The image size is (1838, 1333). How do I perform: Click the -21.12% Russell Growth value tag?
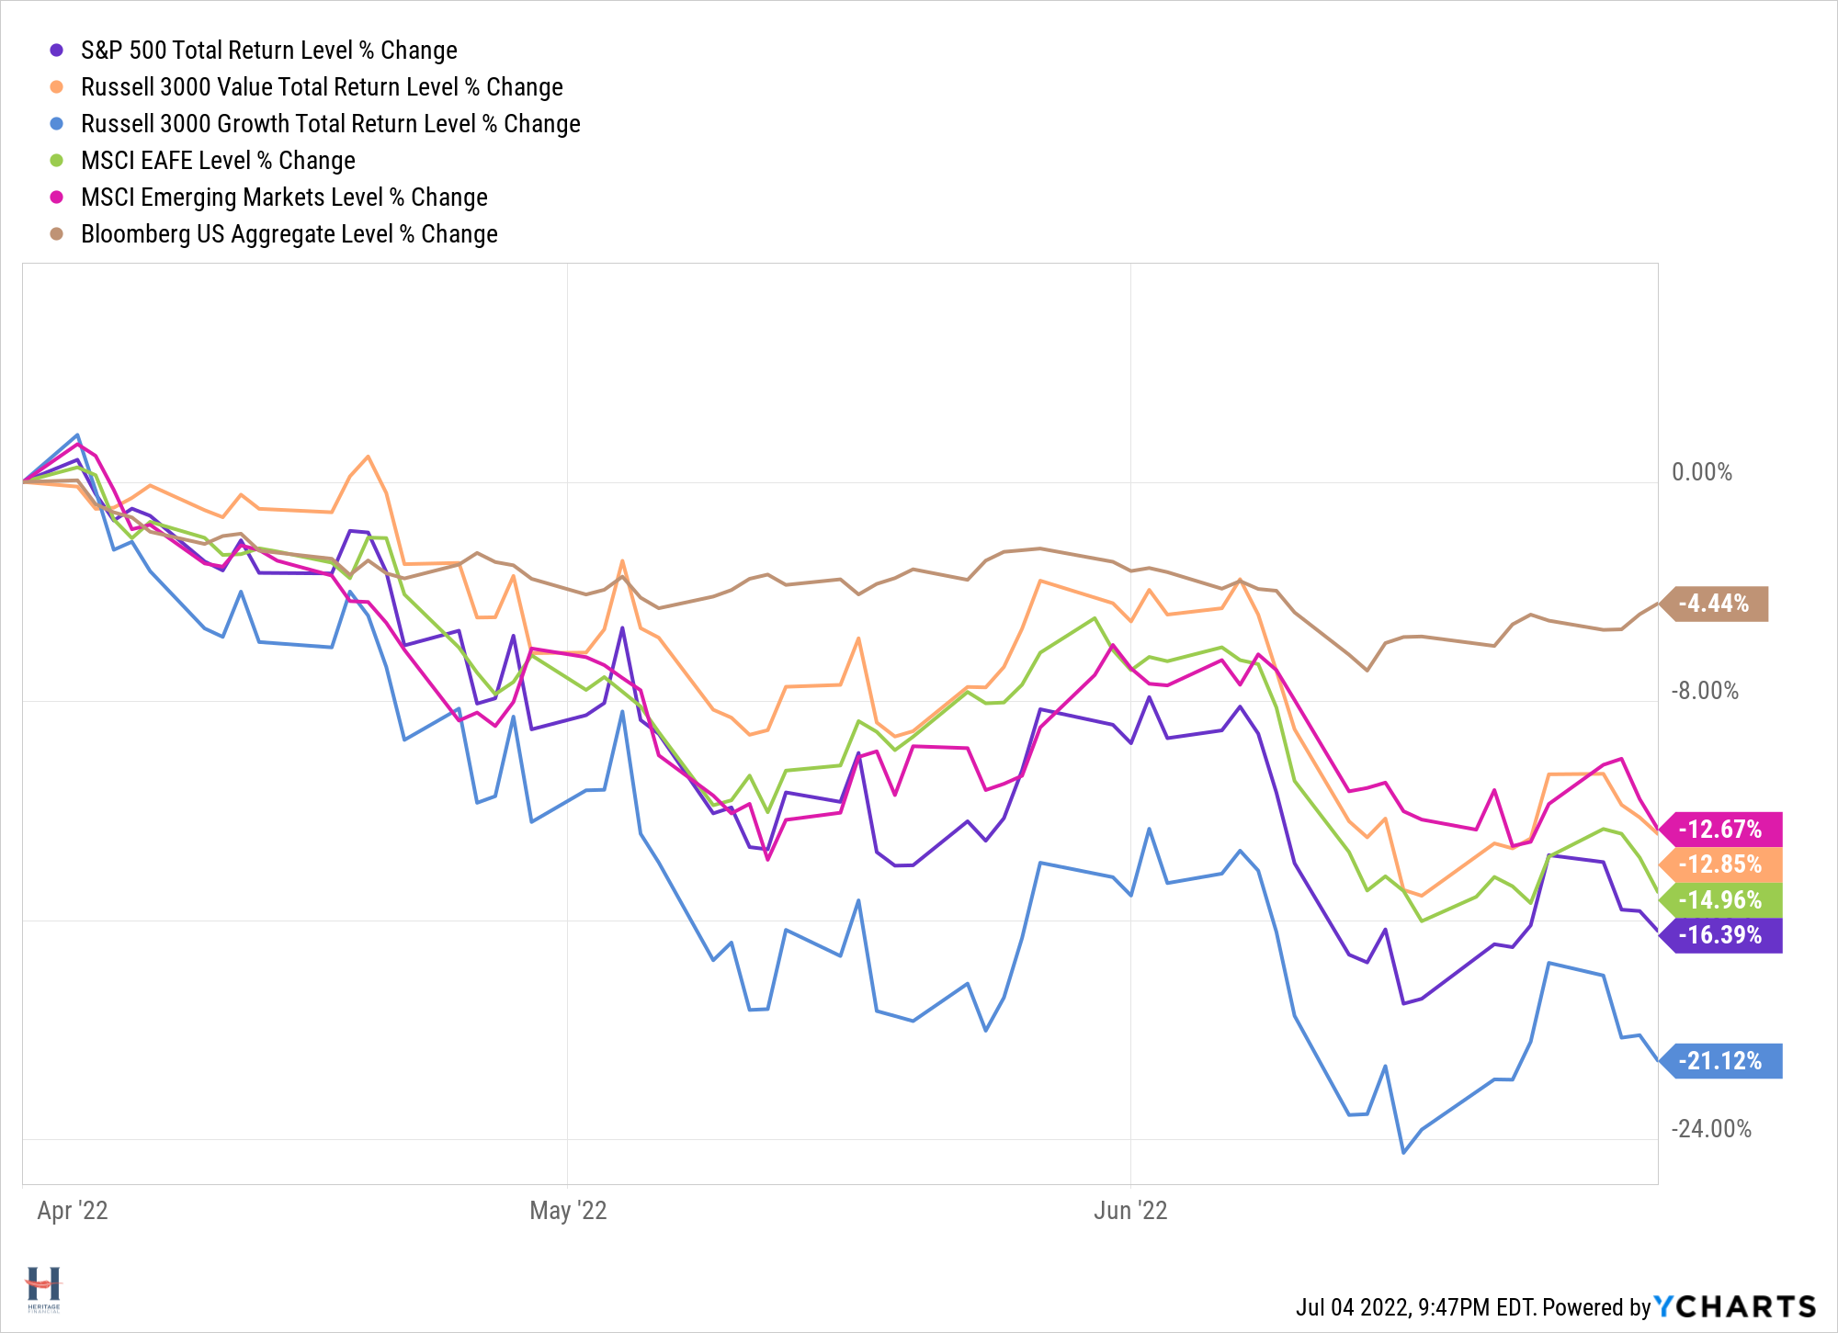[1721, 1061]
